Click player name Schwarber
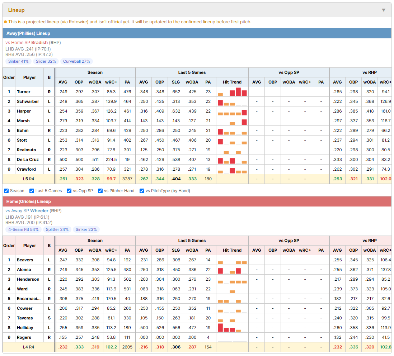Screen dimensions: 394x356 [28, 101]
